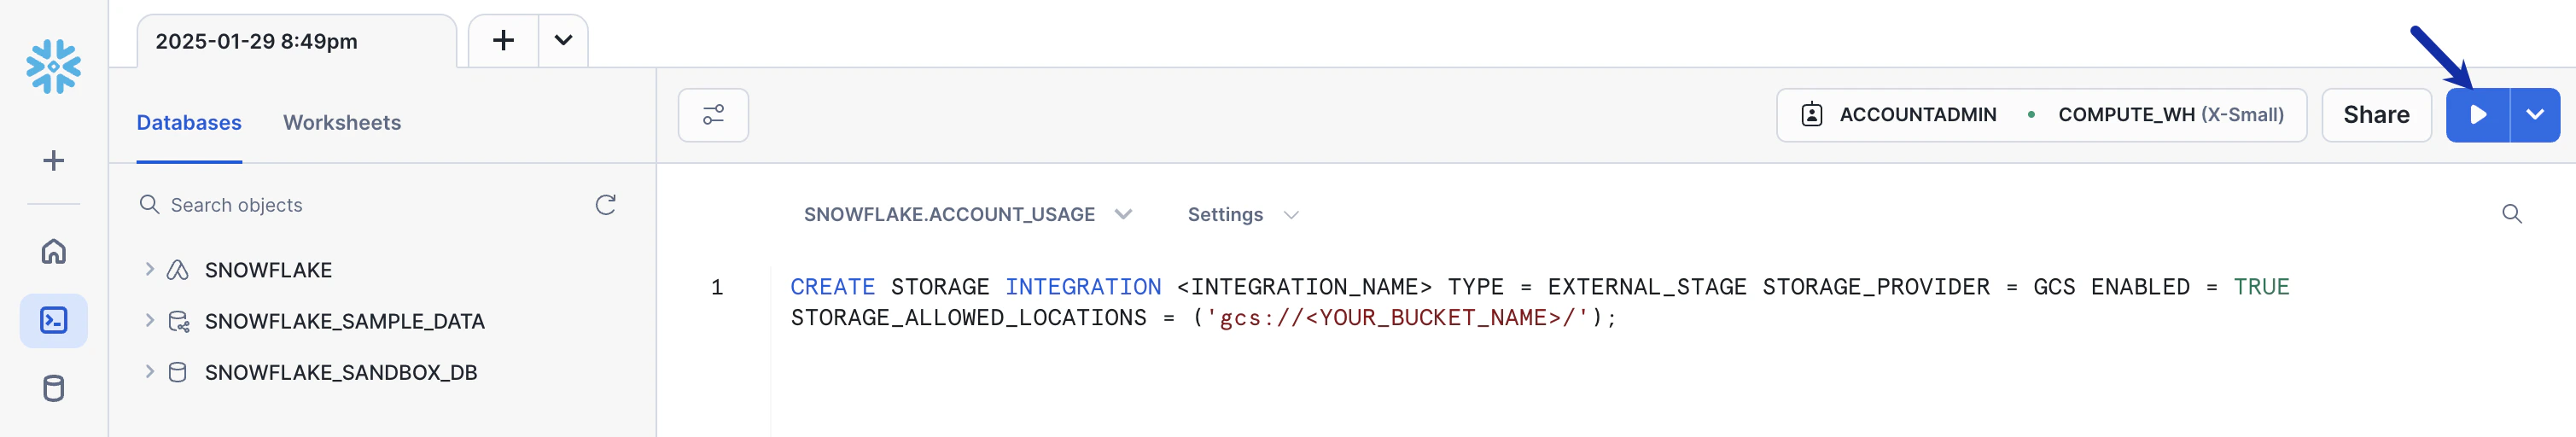Expand SNOWFLAKE_SANDBOX_DB tree node
Screen dimensions: 2576x437
coord(149,371)
